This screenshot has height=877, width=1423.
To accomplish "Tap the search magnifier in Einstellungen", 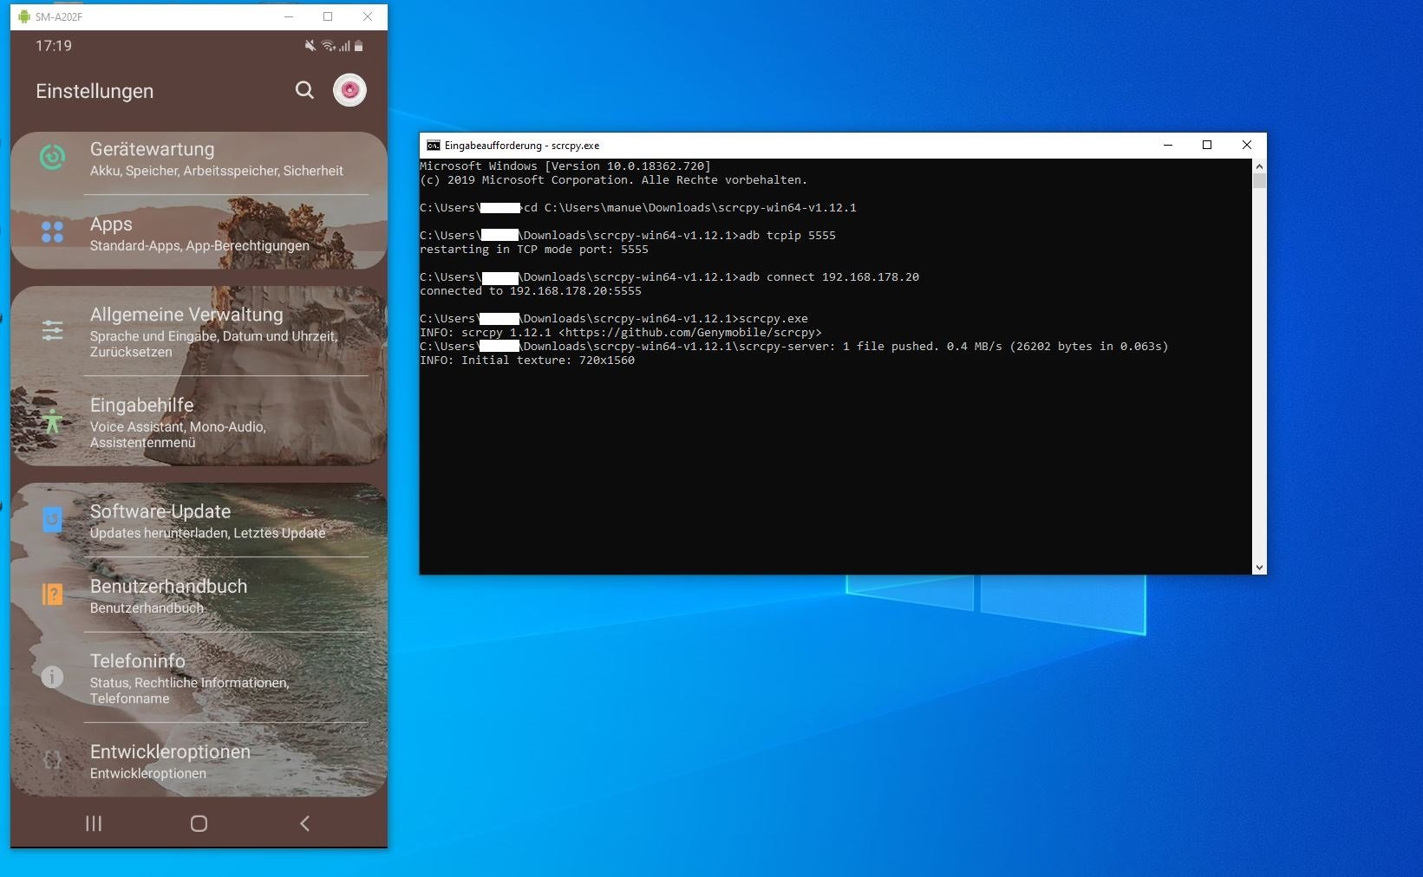I will pyautogui.click(x=304, y=90).
